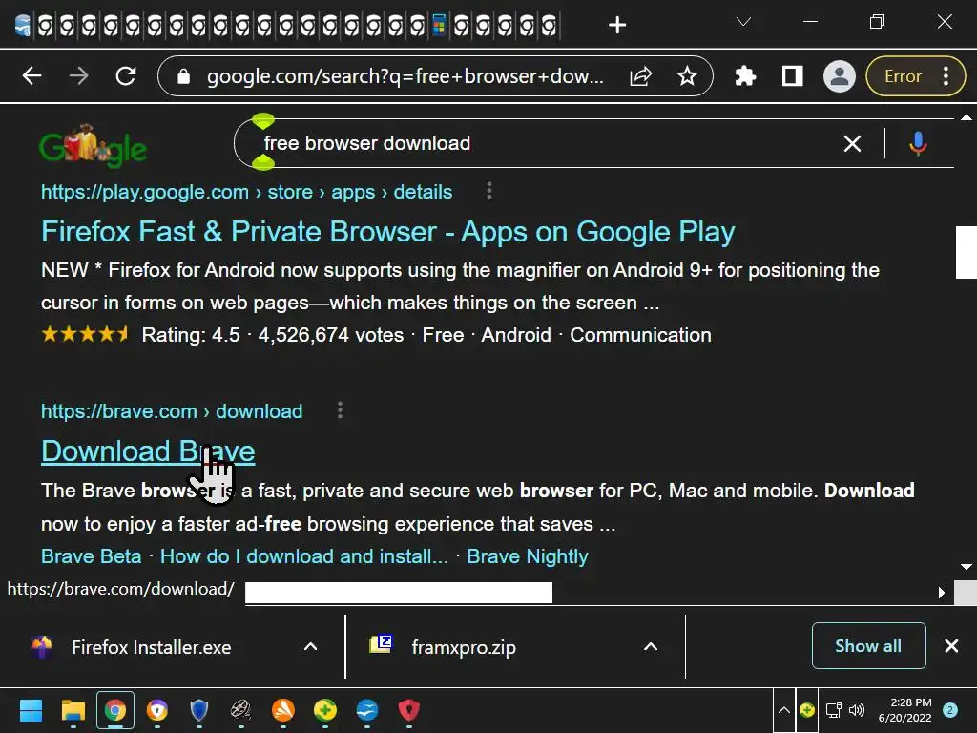
Task: Open the Chrome profile avatar menu
Action: [x=840, y=76]
